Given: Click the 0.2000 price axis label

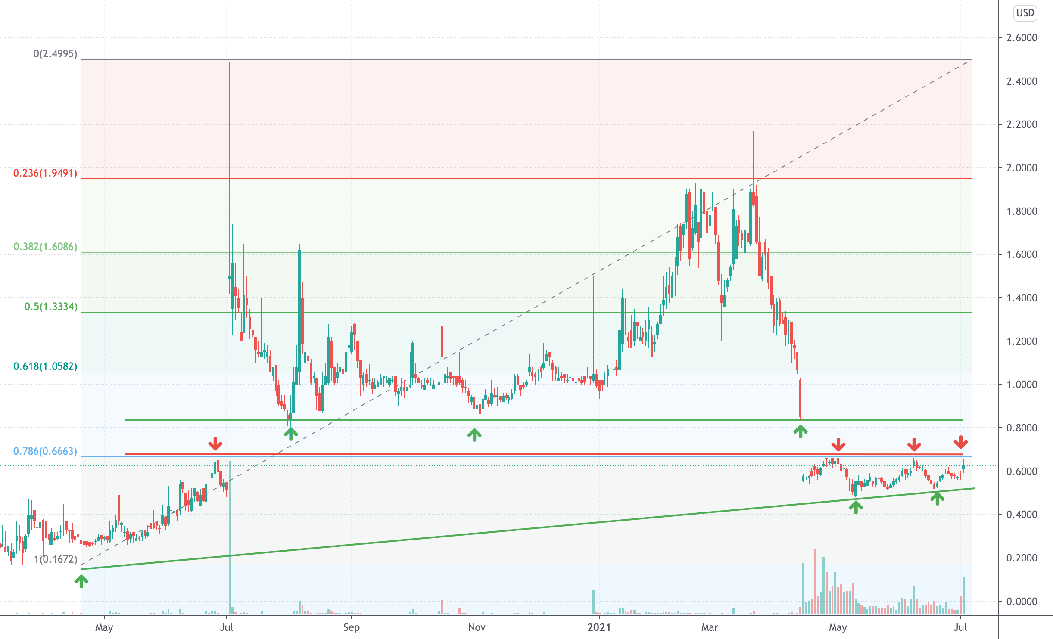Looking at the screenshot, I should [x=1022, y=558].
